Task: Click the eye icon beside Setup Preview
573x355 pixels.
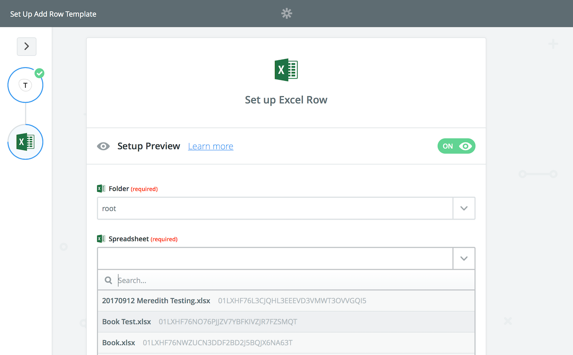Action: (104, 146)
